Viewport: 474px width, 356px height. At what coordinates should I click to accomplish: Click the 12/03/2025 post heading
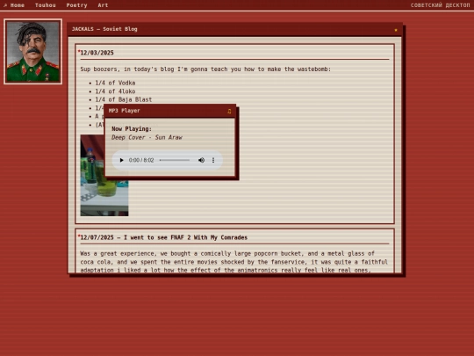[x=97, y=53]
